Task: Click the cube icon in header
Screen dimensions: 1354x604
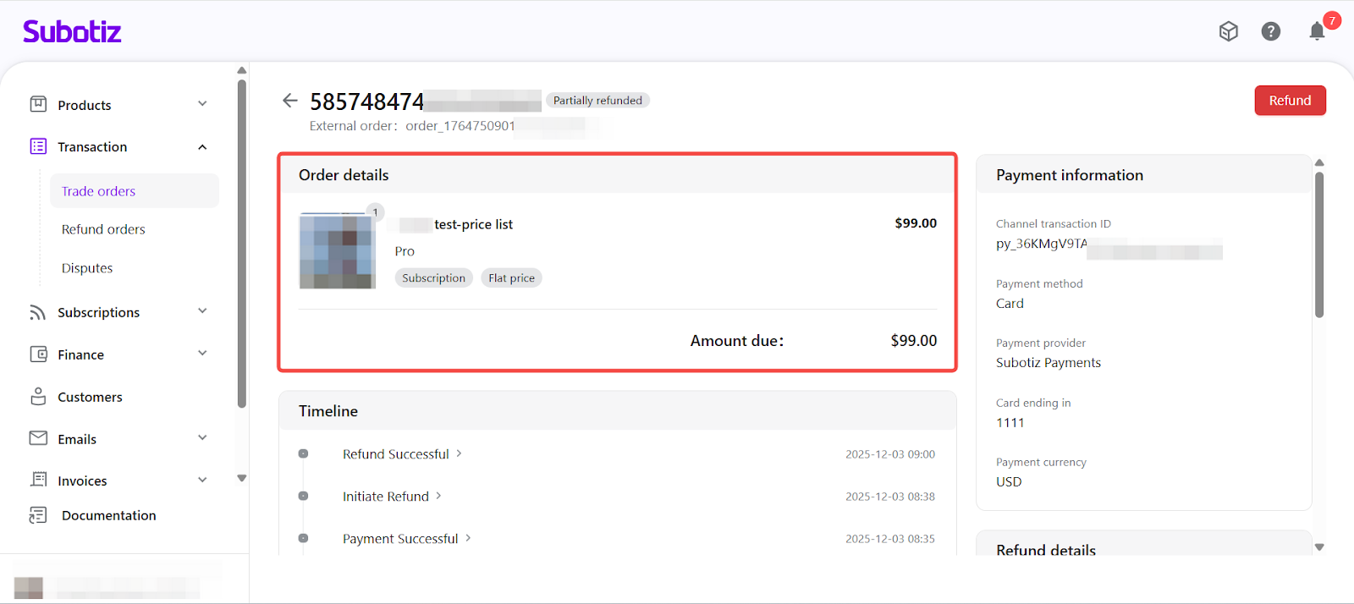Action: coord(1228,31)
